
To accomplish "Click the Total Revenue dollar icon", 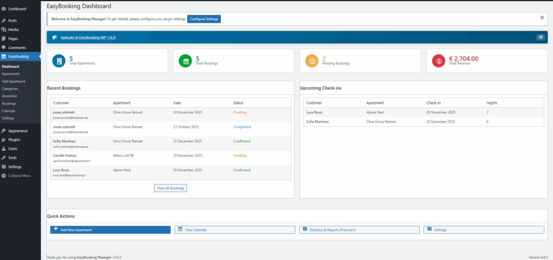I will pyautogui.click(x=439, y=61).
